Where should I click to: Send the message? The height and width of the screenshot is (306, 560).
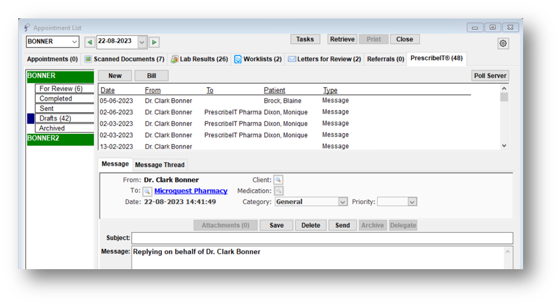click(x=342, y=226)
